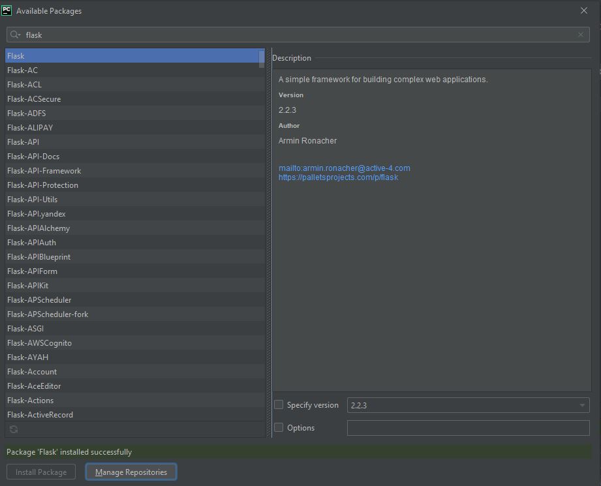
Task: Click the Install Package button
Action: click(x=40, y=471)
